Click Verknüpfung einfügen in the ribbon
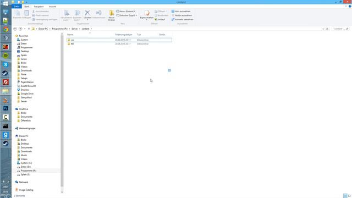The width and height of the screenshot is (352, 198). [x=45, y=19]
